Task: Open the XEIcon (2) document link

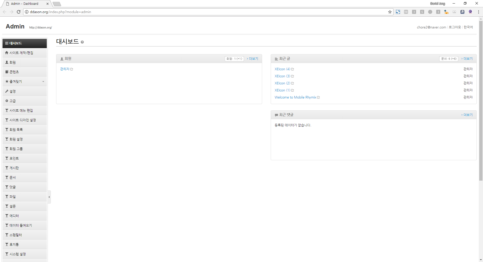Action: pos(282,83)
